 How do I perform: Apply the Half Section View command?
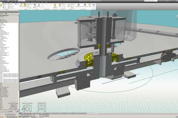point(78,5)
